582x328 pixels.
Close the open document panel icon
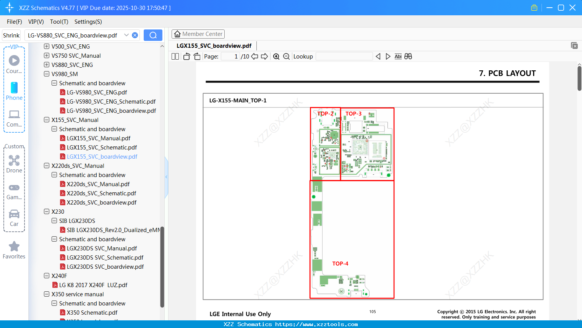(x=574, y=45)
